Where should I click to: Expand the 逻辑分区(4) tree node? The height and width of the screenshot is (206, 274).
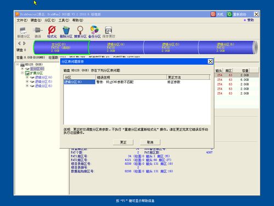pos(27,77)
